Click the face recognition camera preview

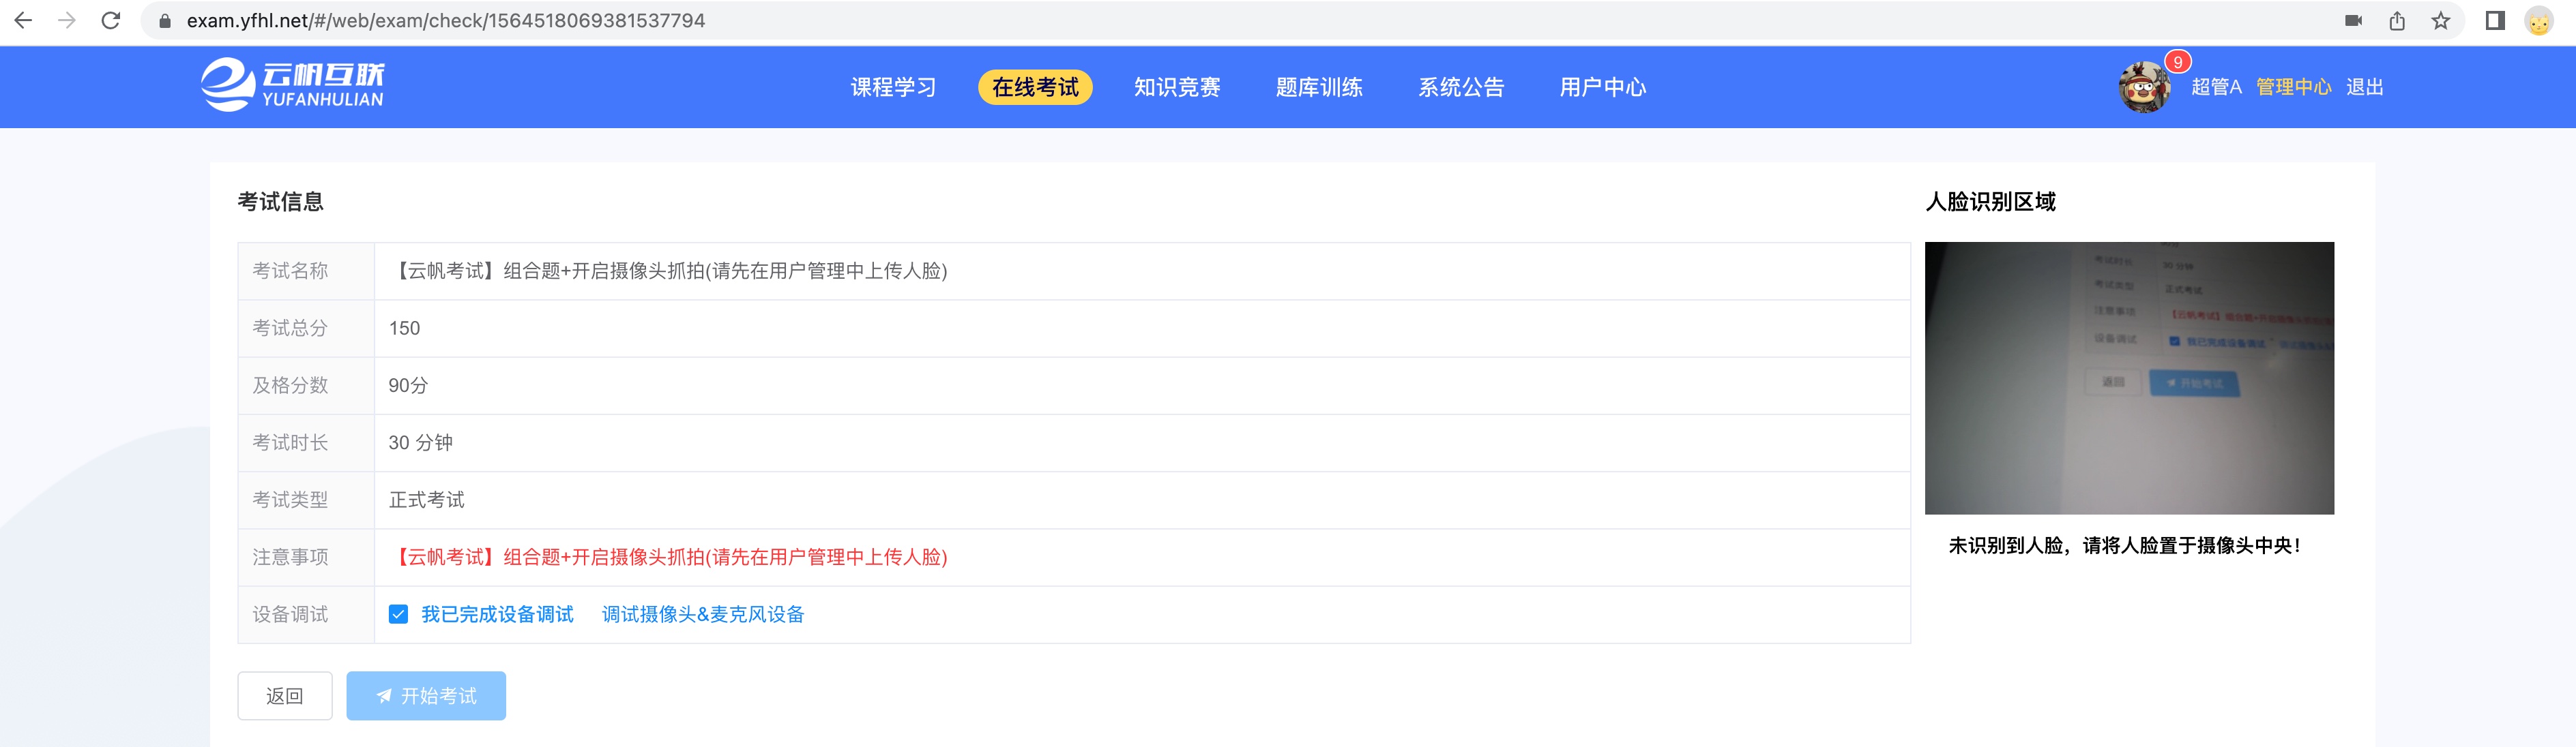click(2129, 378)
